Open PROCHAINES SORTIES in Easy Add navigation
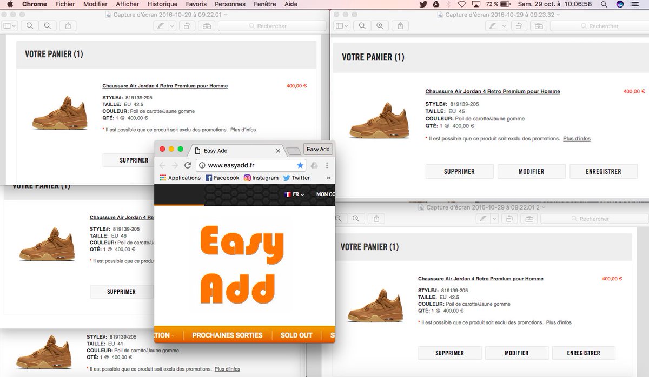 (227, 335)
